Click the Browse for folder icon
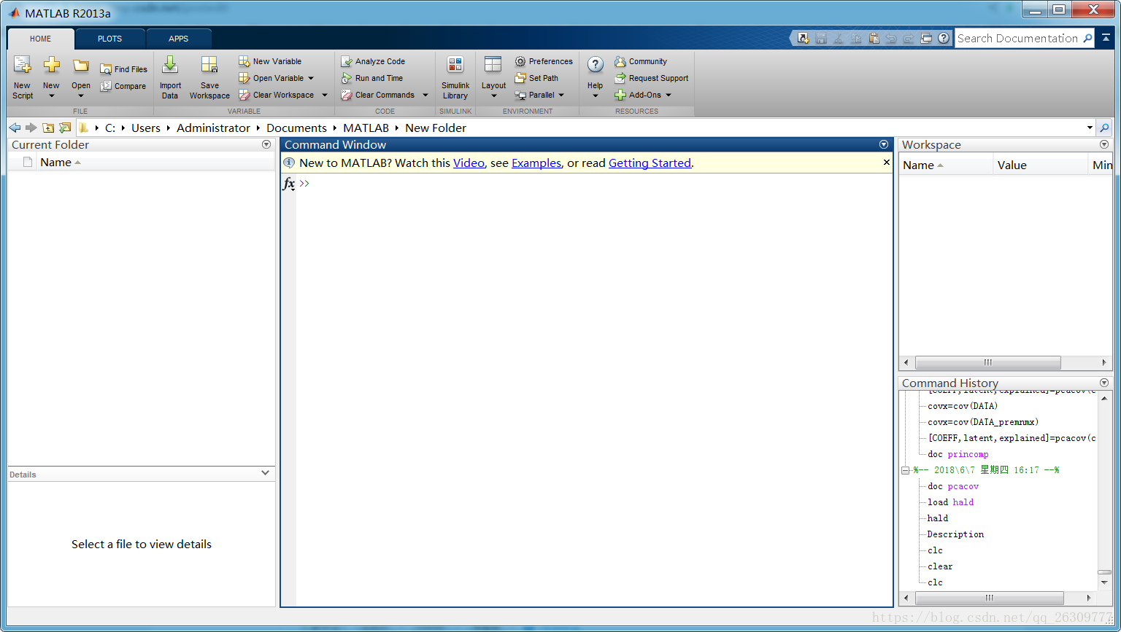Viewport: 1121px width, 632px height. coord(65,128)
